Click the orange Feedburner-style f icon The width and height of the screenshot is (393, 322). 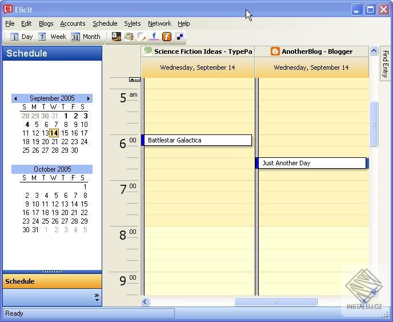click(x=167, y=37)
